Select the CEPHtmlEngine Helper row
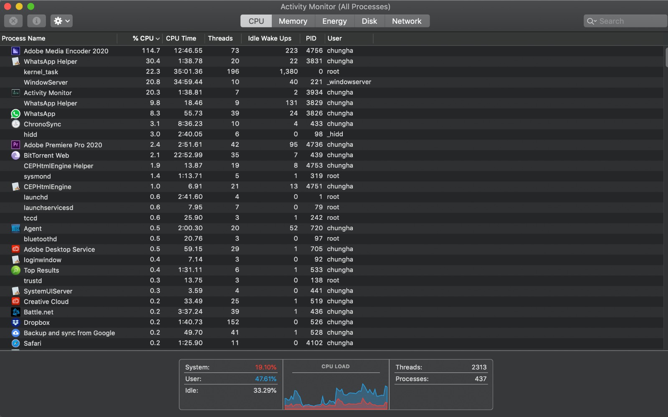 click(x=331, y=166)
